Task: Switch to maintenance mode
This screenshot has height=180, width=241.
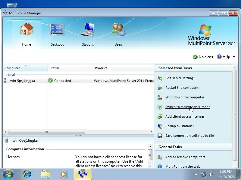Action: click(x=188, y=107)
